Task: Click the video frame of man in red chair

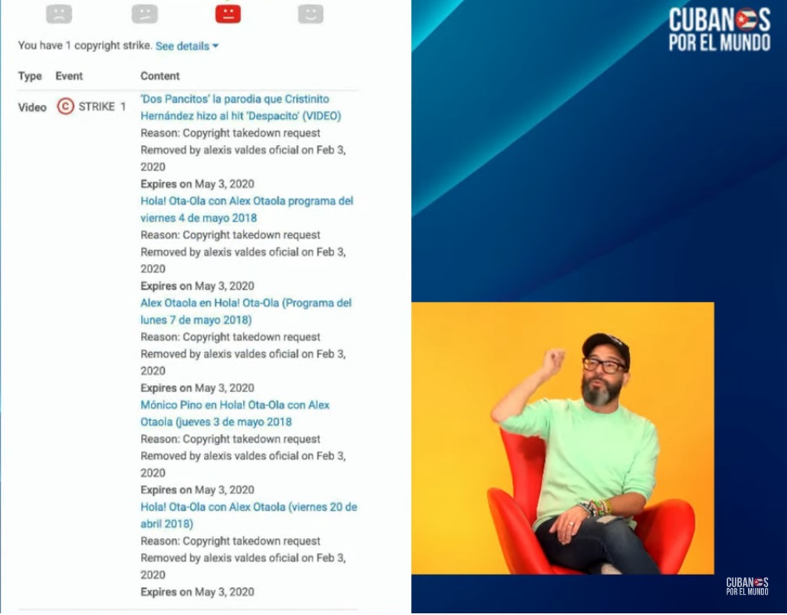Action: pyautogui.click(x=562, y=438)
